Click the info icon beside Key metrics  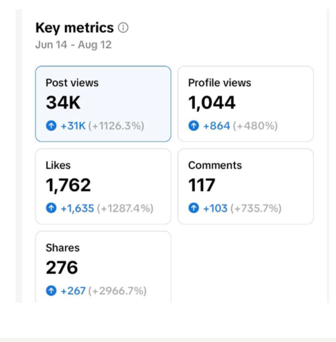click(123, 28)
